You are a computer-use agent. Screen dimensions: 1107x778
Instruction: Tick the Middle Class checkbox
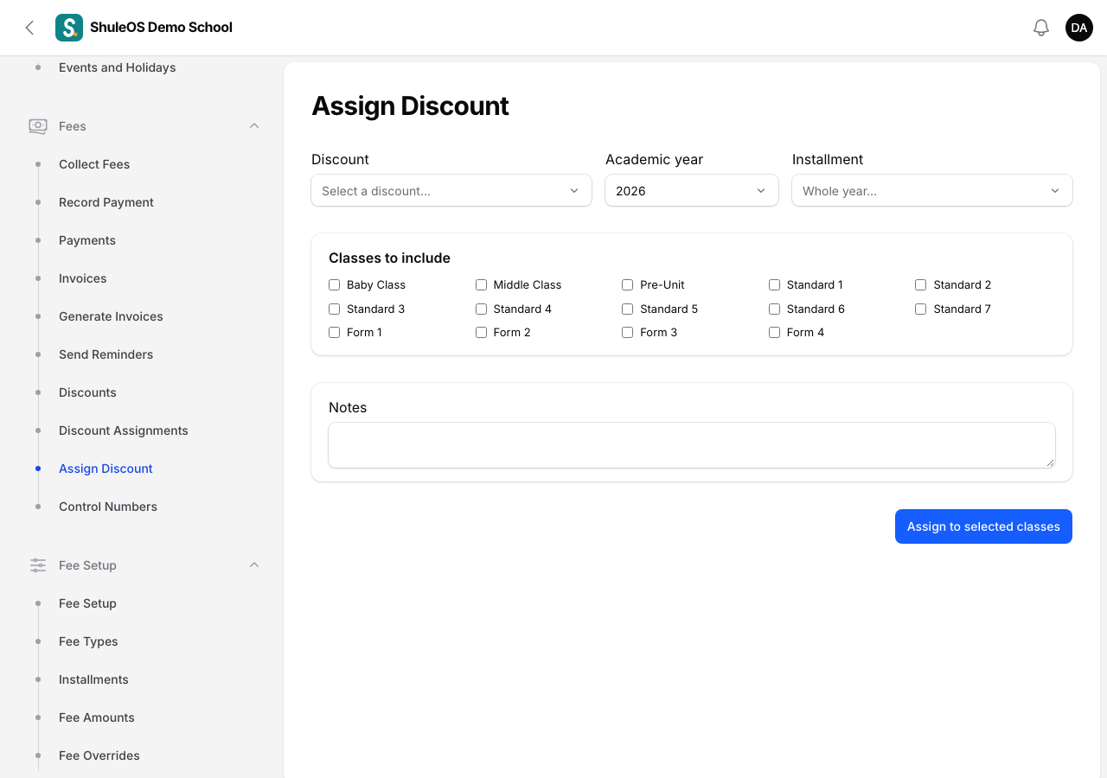click(481, 284)
